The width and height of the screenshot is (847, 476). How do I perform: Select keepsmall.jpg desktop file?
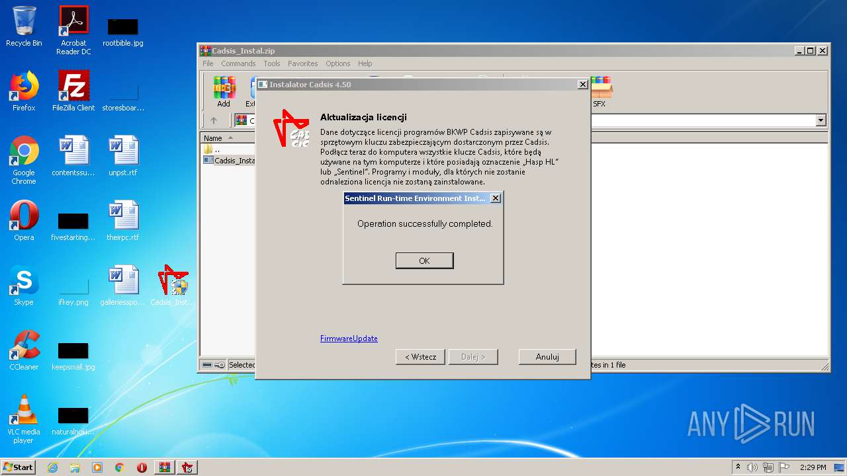pyautogui.click(x=73, y=356)
